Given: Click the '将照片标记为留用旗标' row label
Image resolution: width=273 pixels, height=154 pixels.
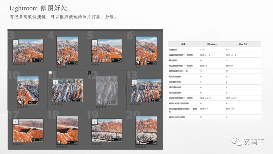Looking at the screenshot, I should [179, 103].
